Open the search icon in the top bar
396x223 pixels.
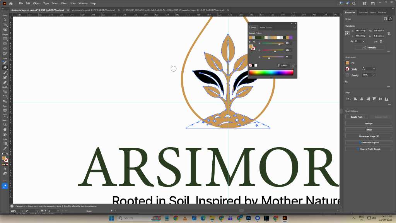[x=354, y=3]
